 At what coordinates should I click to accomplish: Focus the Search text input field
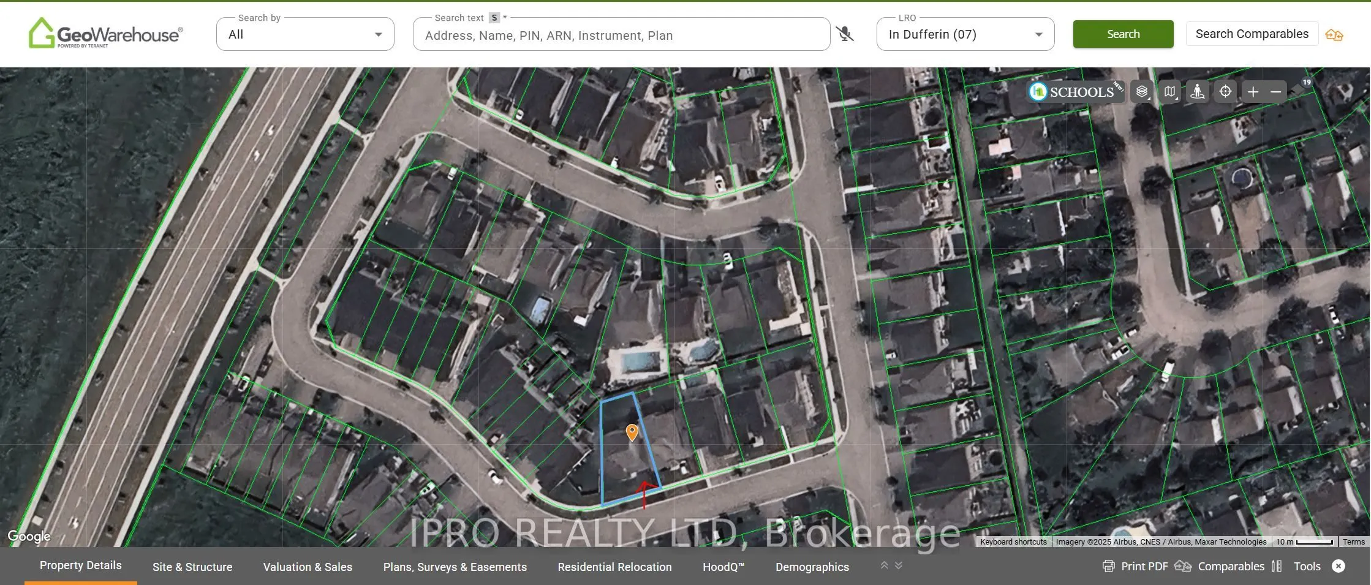tap(621, 36)
